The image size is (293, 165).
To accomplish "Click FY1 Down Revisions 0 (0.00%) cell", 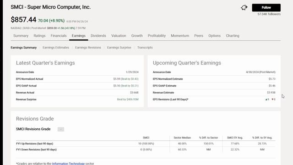I will [146, 150].
